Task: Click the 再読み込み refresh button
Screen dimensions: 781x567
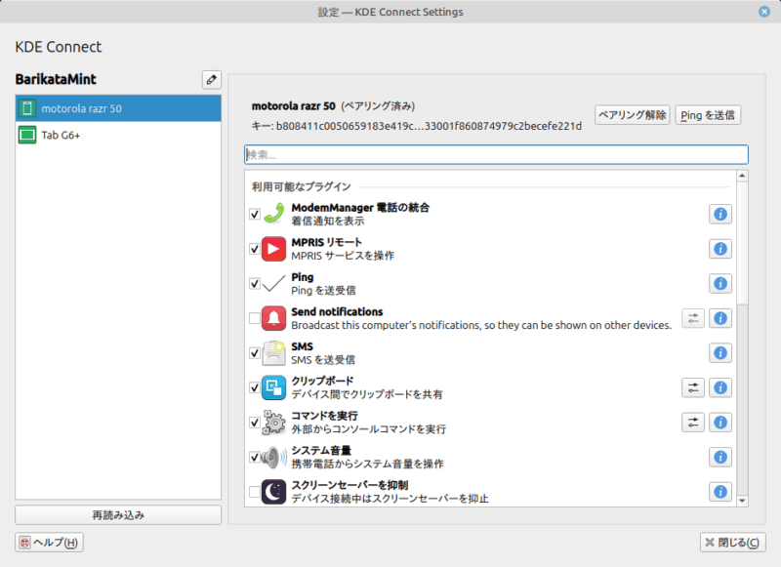Action: (x=118, y=514)
